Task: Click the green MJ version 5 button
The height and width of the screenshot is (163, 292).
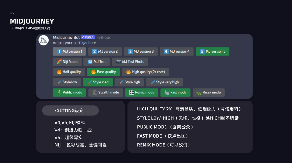Action: (212, 52)
